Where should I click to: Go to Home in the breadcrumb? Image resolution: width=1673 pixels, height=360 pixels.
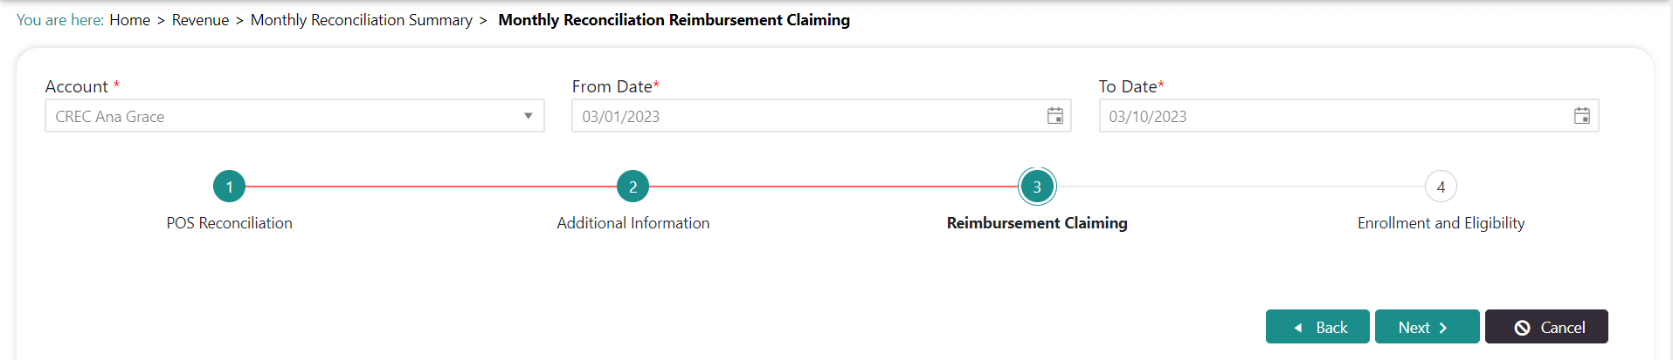click(x=129, y=20)
